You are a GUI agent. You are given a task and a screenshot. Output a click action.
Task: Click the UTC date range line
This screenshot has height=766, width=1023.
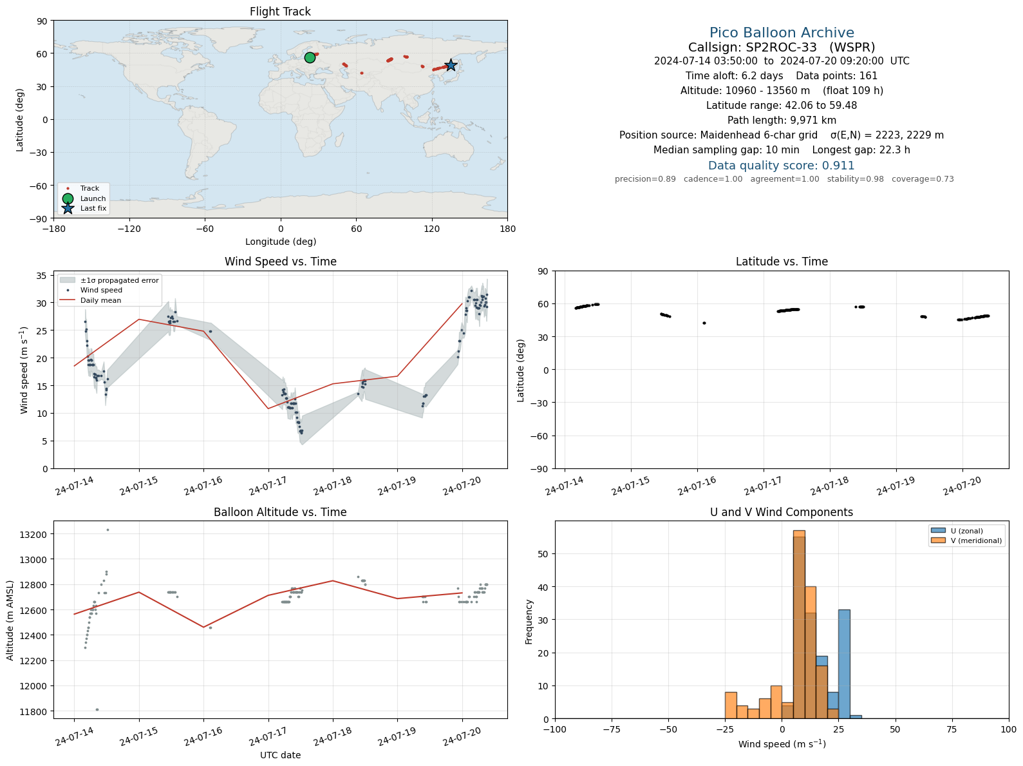(782, 61)
